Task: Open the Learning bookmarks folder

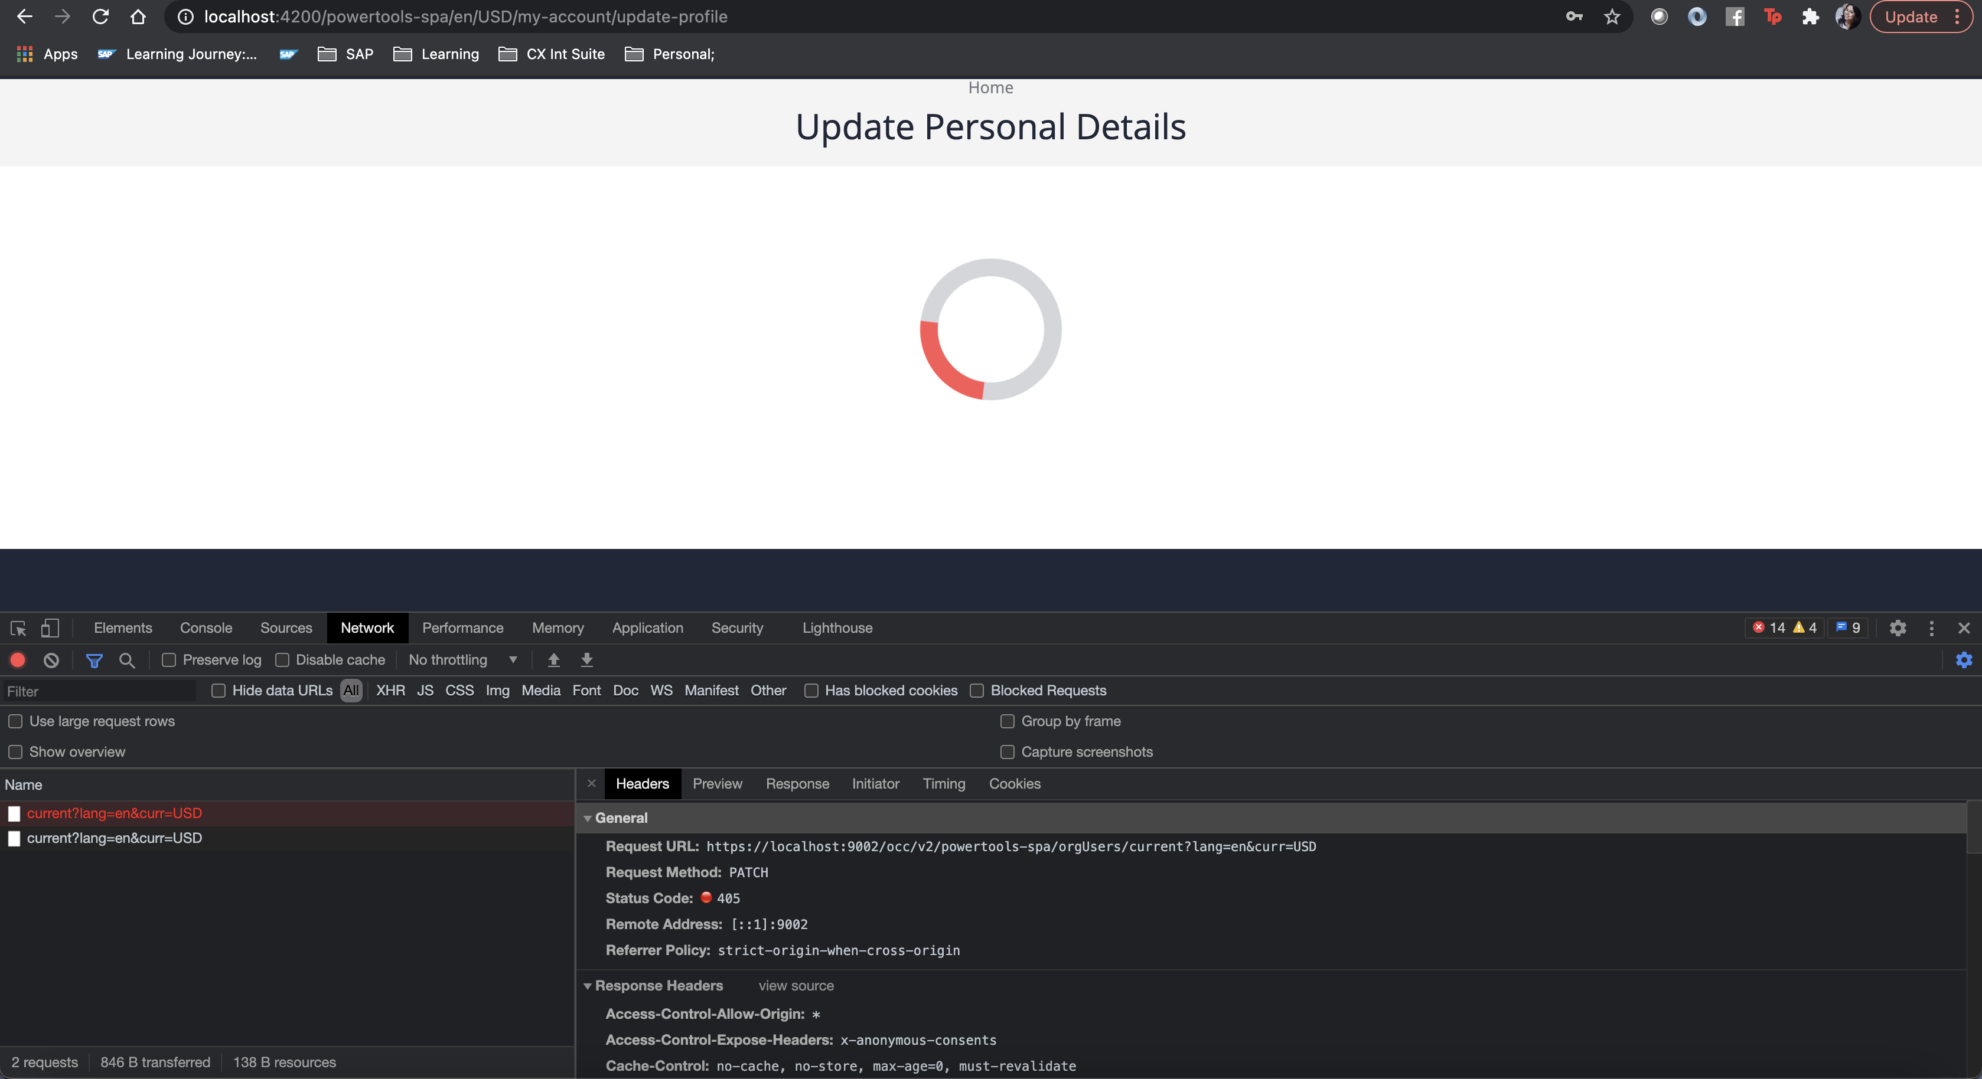Action: pos(436,54)
